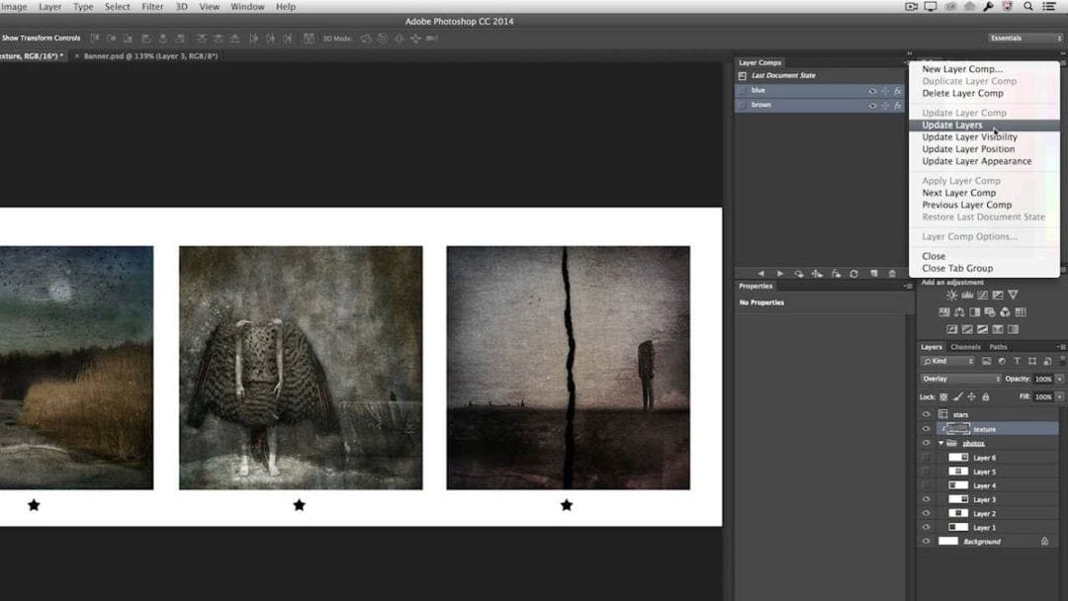This screenshot has height=601, width=1068.
Task: Collapse the photos layer group
Action: pyautogui.click(x=940, y=443)
